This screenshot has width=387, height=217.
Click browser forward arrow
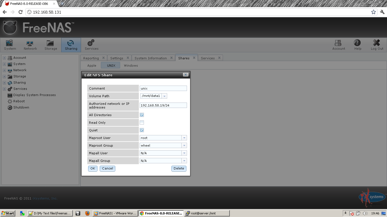[x=12, y=12]
